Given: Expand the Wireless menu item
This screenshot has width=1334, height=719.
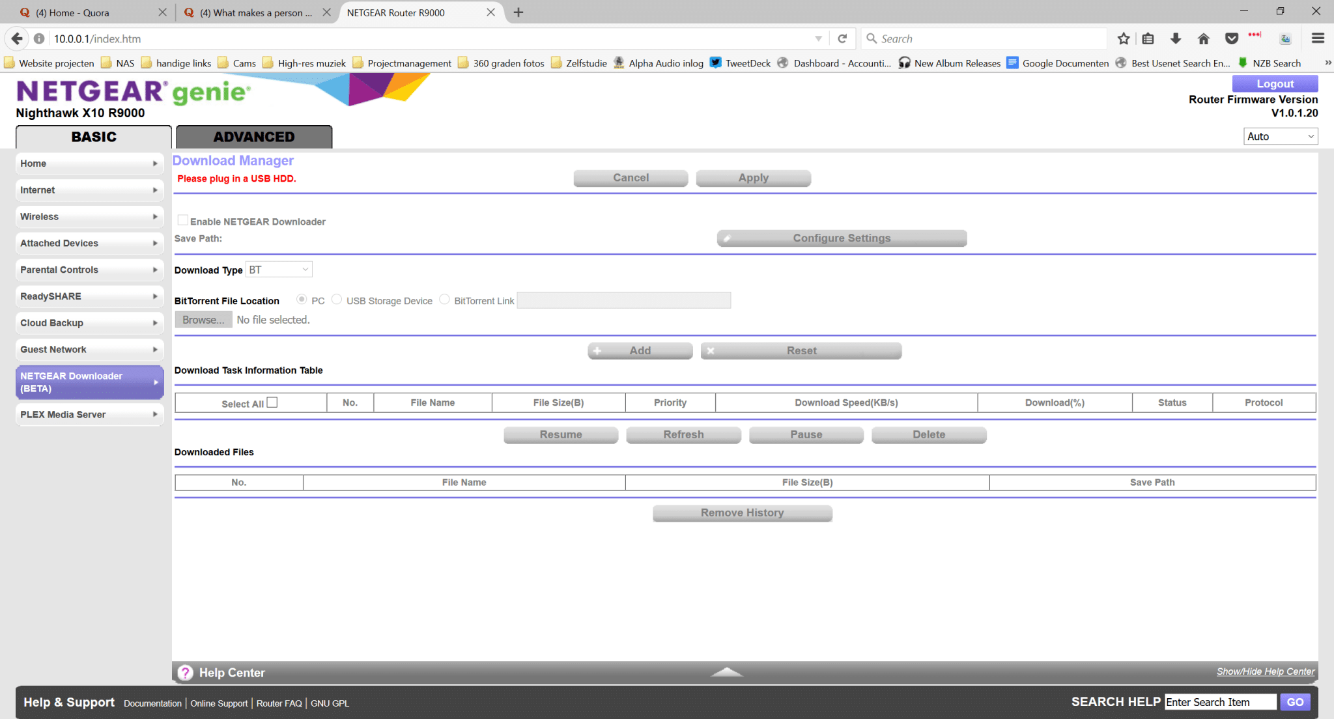Looking at the screenshot, I should [x=89, y=217].
